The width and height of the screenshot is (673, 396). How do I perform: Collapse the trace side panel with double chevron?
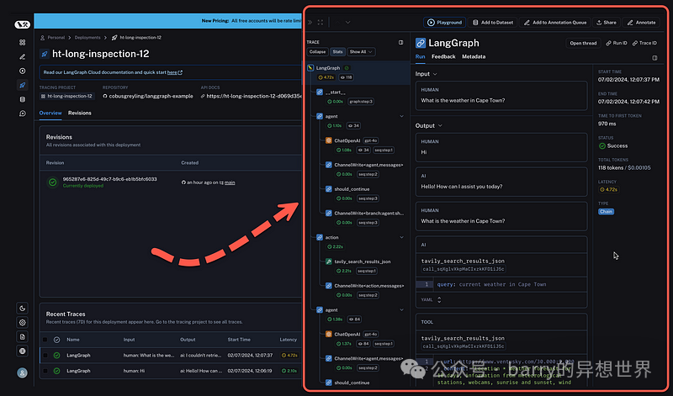click(x=310, y=23)
